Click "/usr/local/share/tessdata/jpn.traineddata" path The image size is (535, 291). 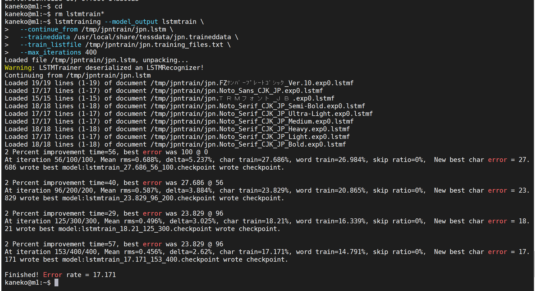pos(152,37)
